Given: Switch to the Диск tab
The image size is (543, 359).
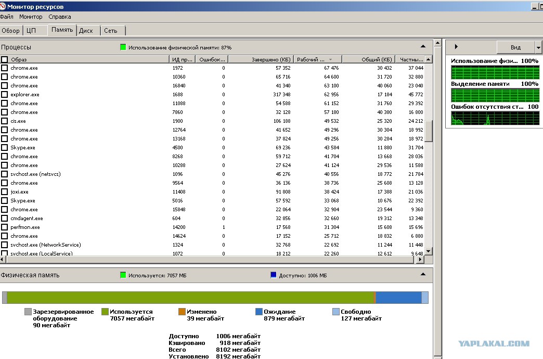Looking at the screenshot, I should (x=86, y=31).
